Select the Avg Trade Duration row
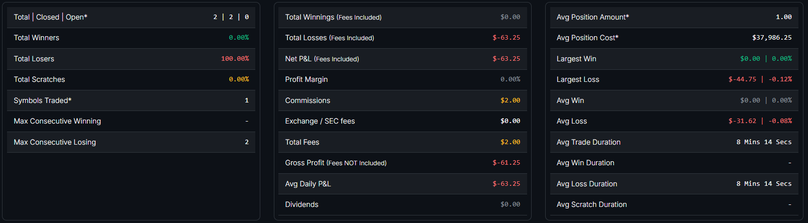Image resolution: width=808 pixels, height=223 pixels. [x=674, y=142]
